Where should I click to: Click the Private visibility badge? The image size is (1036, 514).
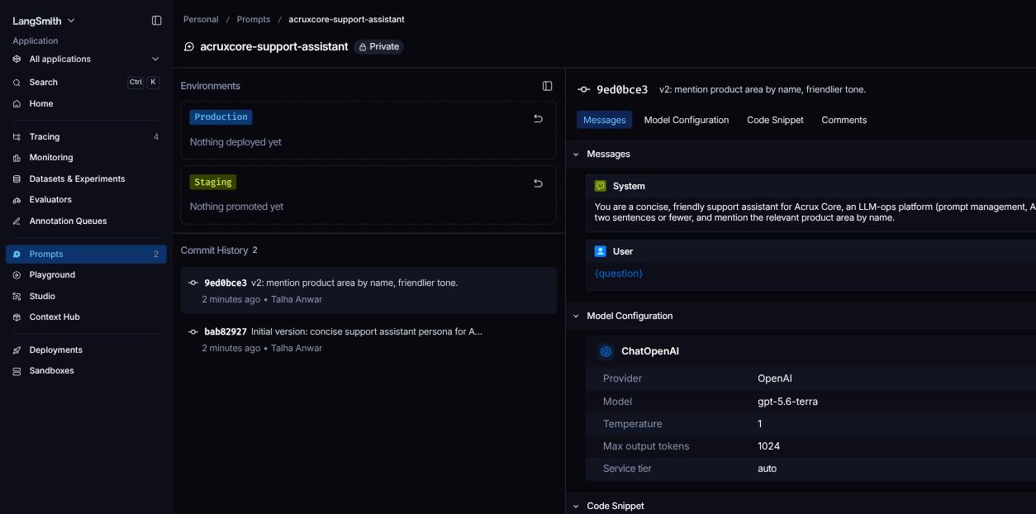tap(378, 47)
